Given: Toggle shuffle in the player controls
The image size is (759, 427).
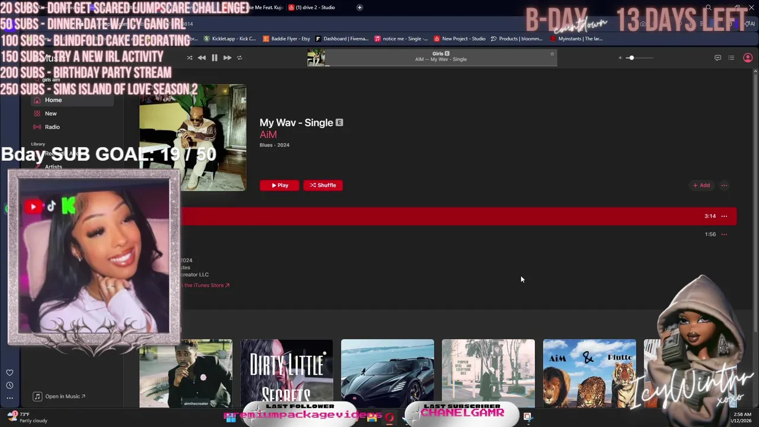Looking at the screenshot, I should pos(189,58).
